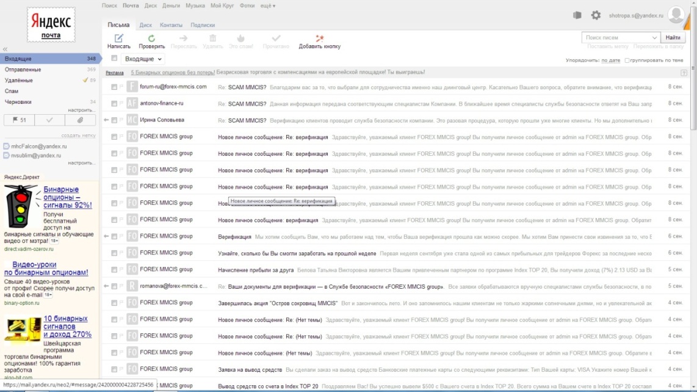
Task: Check the Заявка на вывод средств checkbox
Action: pos(114,369)
